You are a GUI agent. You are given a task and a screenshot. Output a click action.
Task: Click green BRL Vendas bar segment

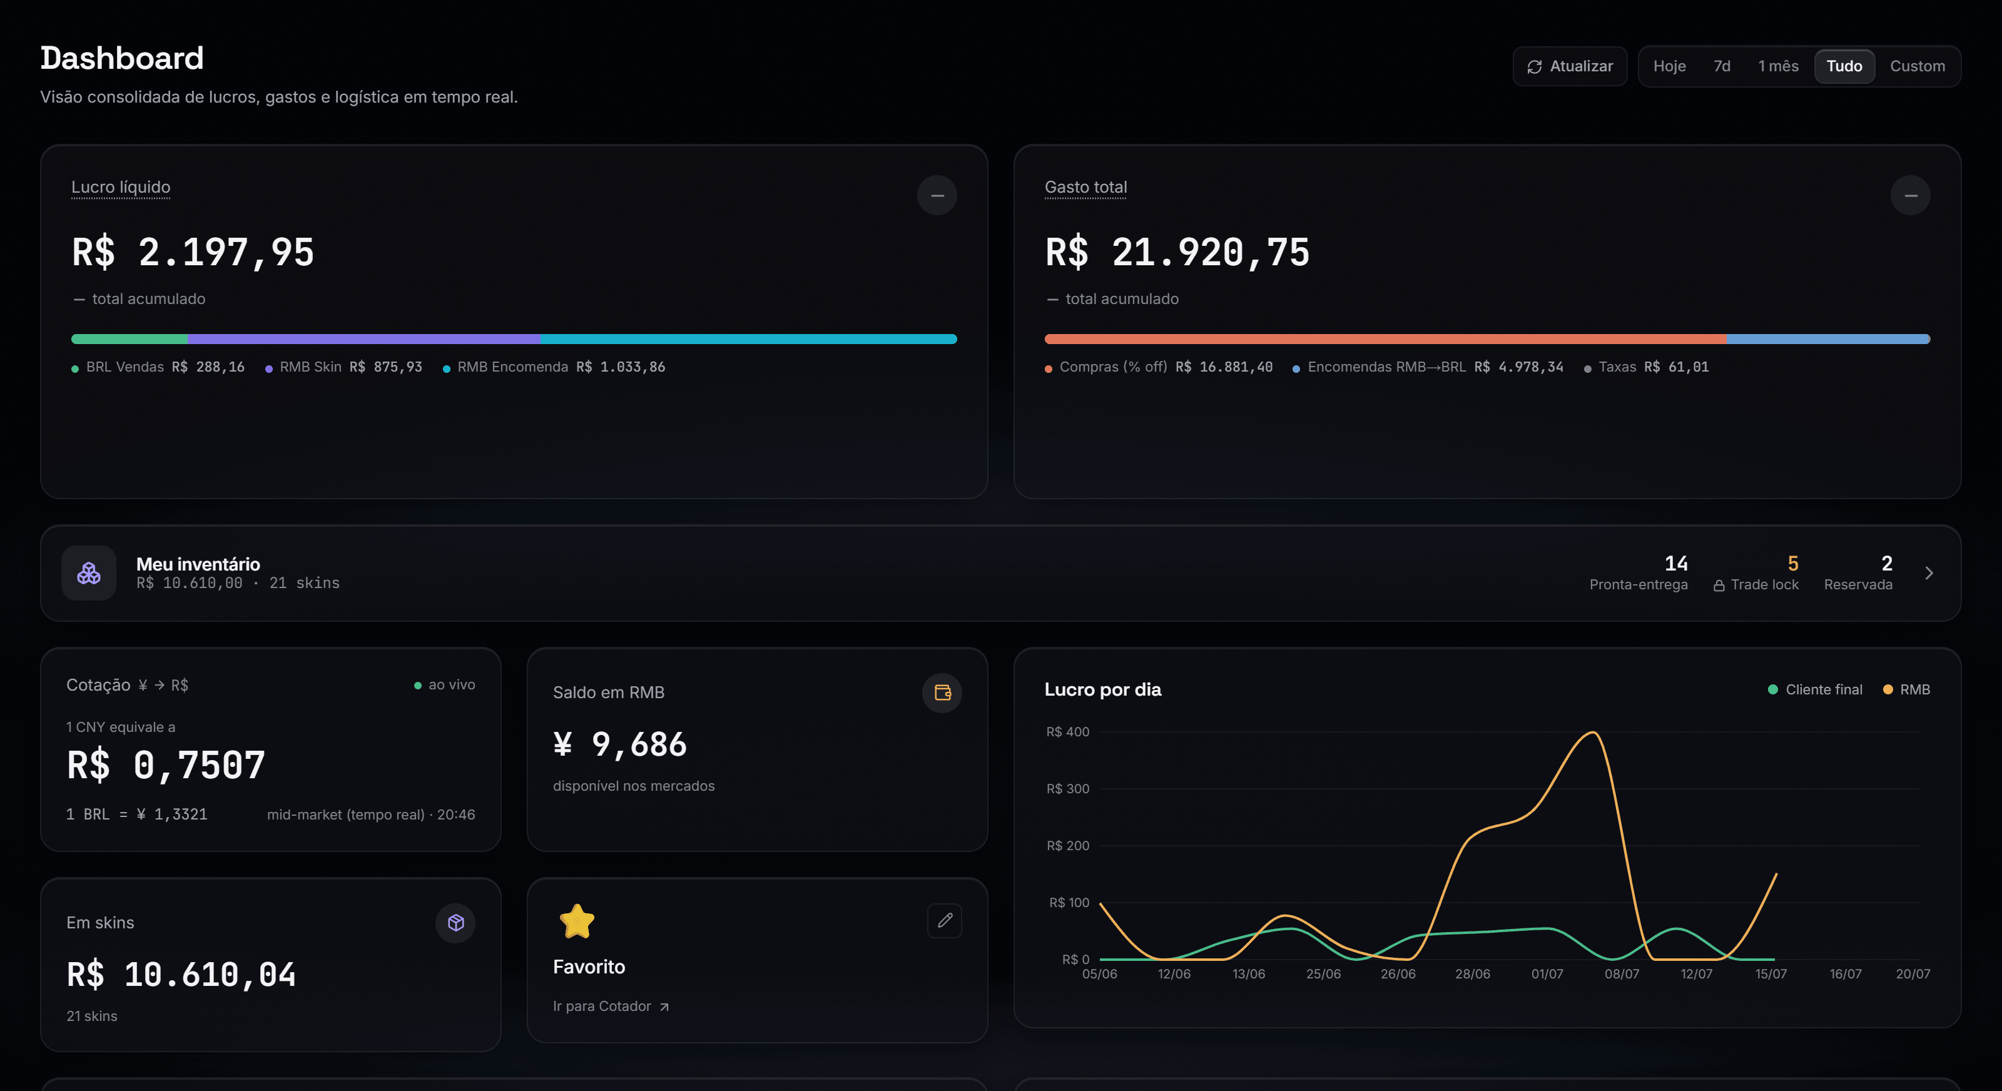(129, 340)
